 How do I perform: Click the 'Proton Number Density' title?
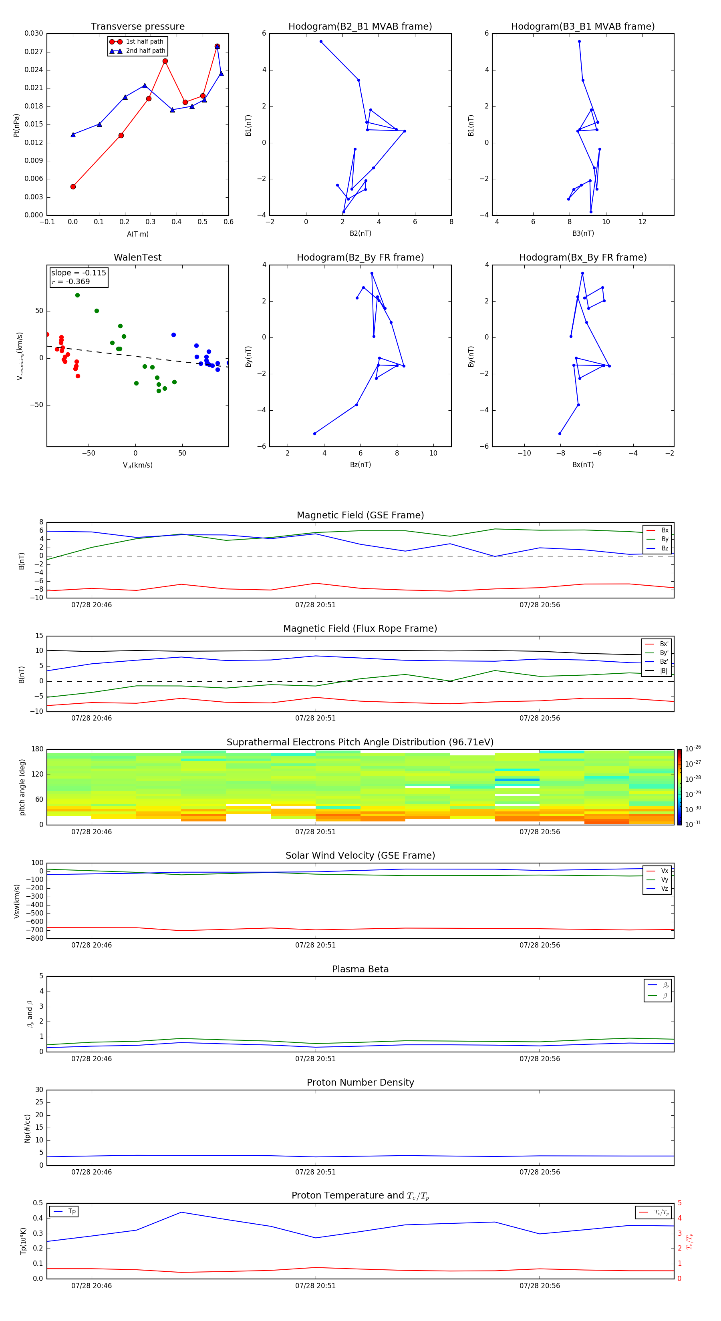tap(360, 1082)
